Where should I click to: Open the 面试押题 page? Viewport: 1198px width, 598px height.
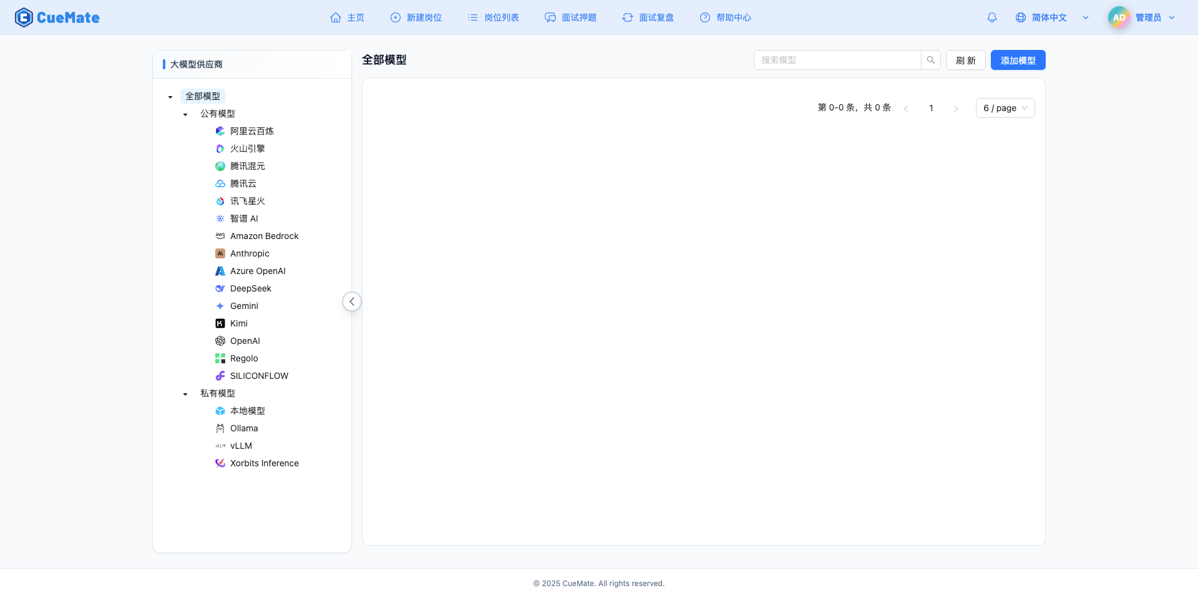pos(570,17)
